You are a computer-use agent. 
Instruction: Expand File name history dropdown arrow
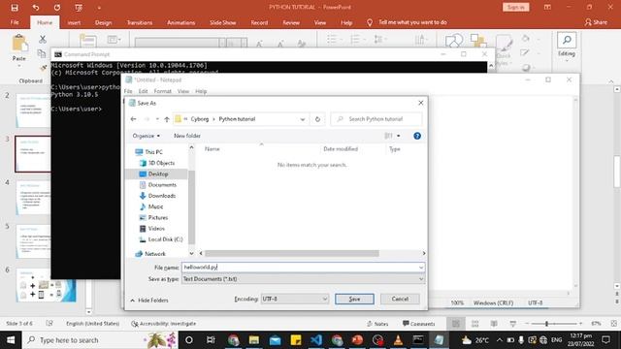point(420,268)
